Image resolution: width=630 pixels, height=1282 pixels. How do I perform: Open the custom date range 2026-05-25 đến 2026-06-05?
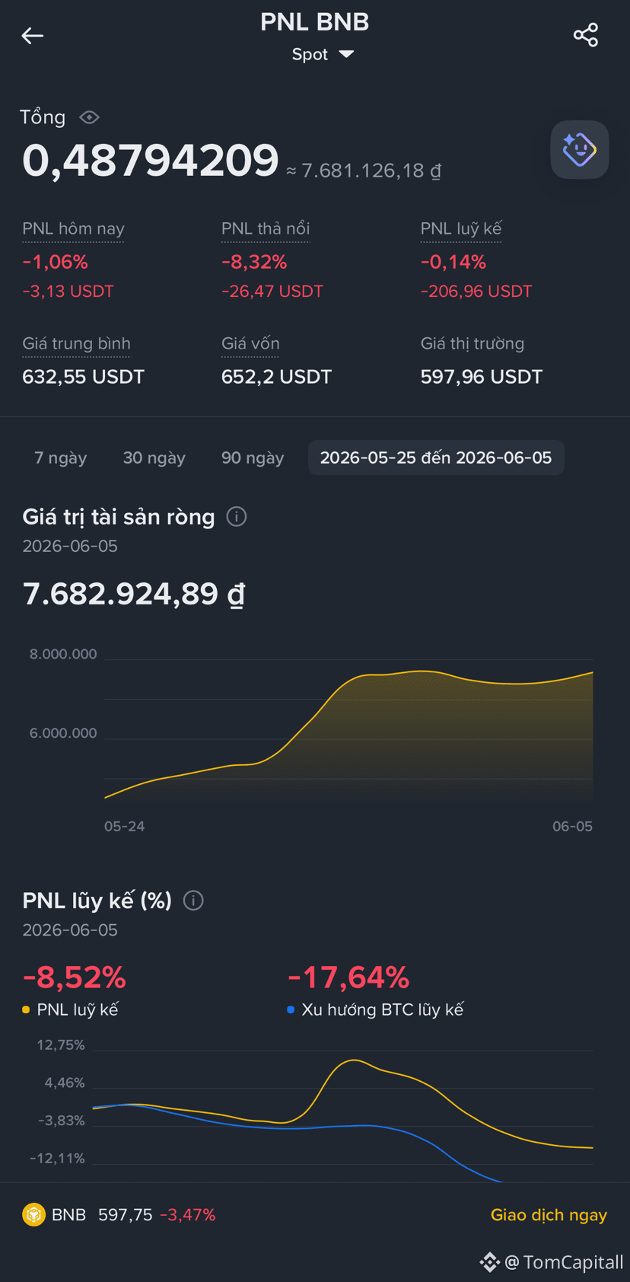(436, 458)
